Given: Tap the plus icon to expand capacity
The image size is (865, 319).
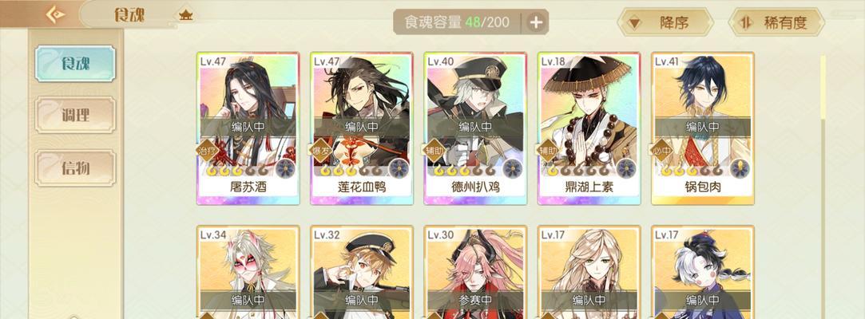Looking at the screenshot, I should tap(536, 22).
